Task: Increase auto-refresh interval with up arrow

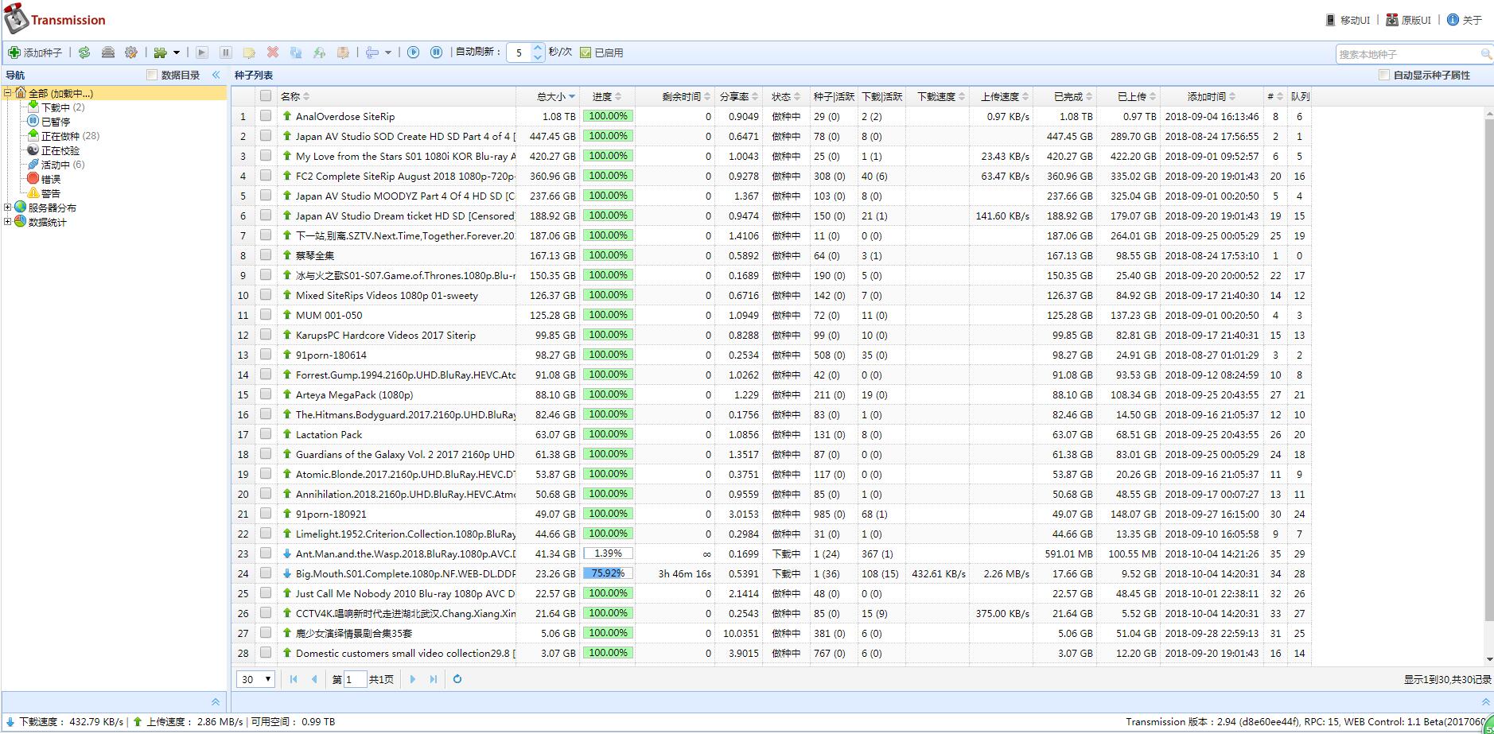Action: (538, 48)
